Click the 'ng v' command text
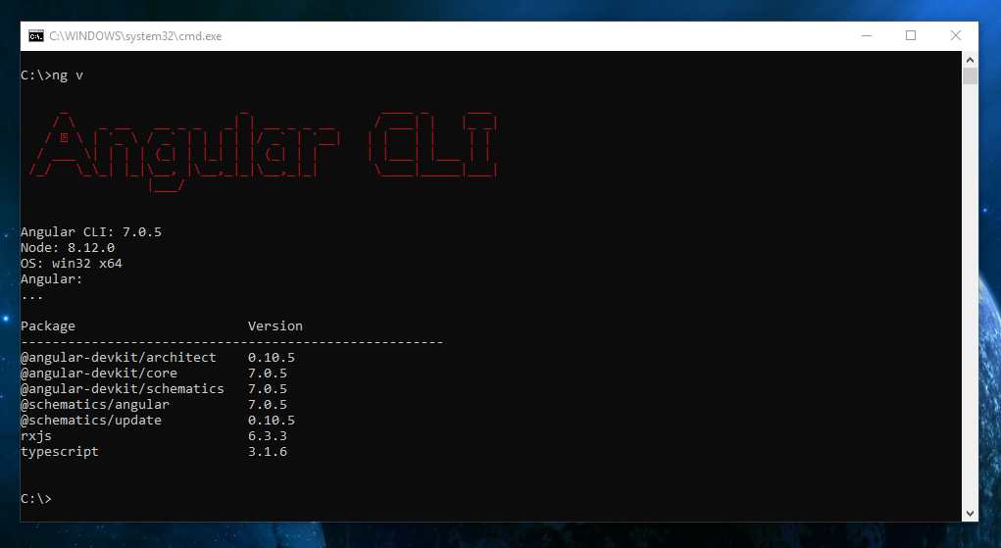Screen dimensions: 1001x548 68,75
